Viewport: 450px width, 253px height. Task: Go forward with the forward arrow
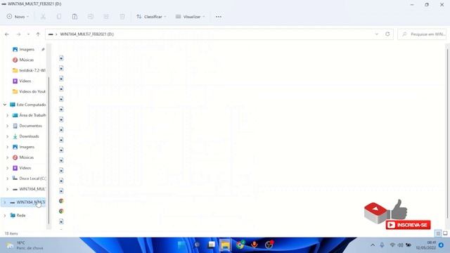(x=18, y=34)
